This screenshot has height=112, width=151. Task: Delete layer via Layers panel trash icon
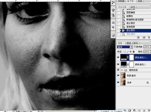point(149,110)
